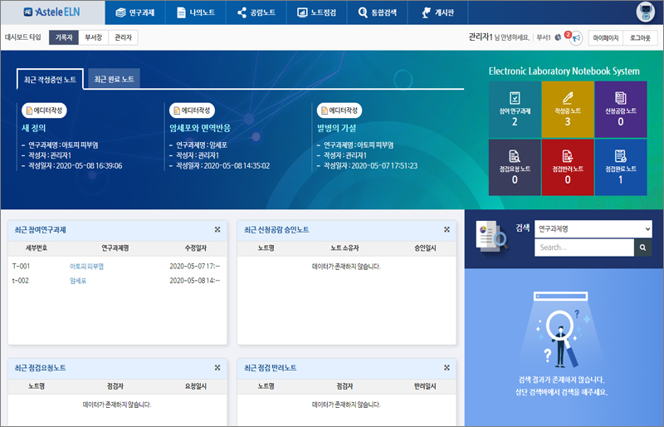This screenshot has width=664, height=427.
Task: Click the notification megaphone icon
Action: pyautogui.click(x=575, y=38)
